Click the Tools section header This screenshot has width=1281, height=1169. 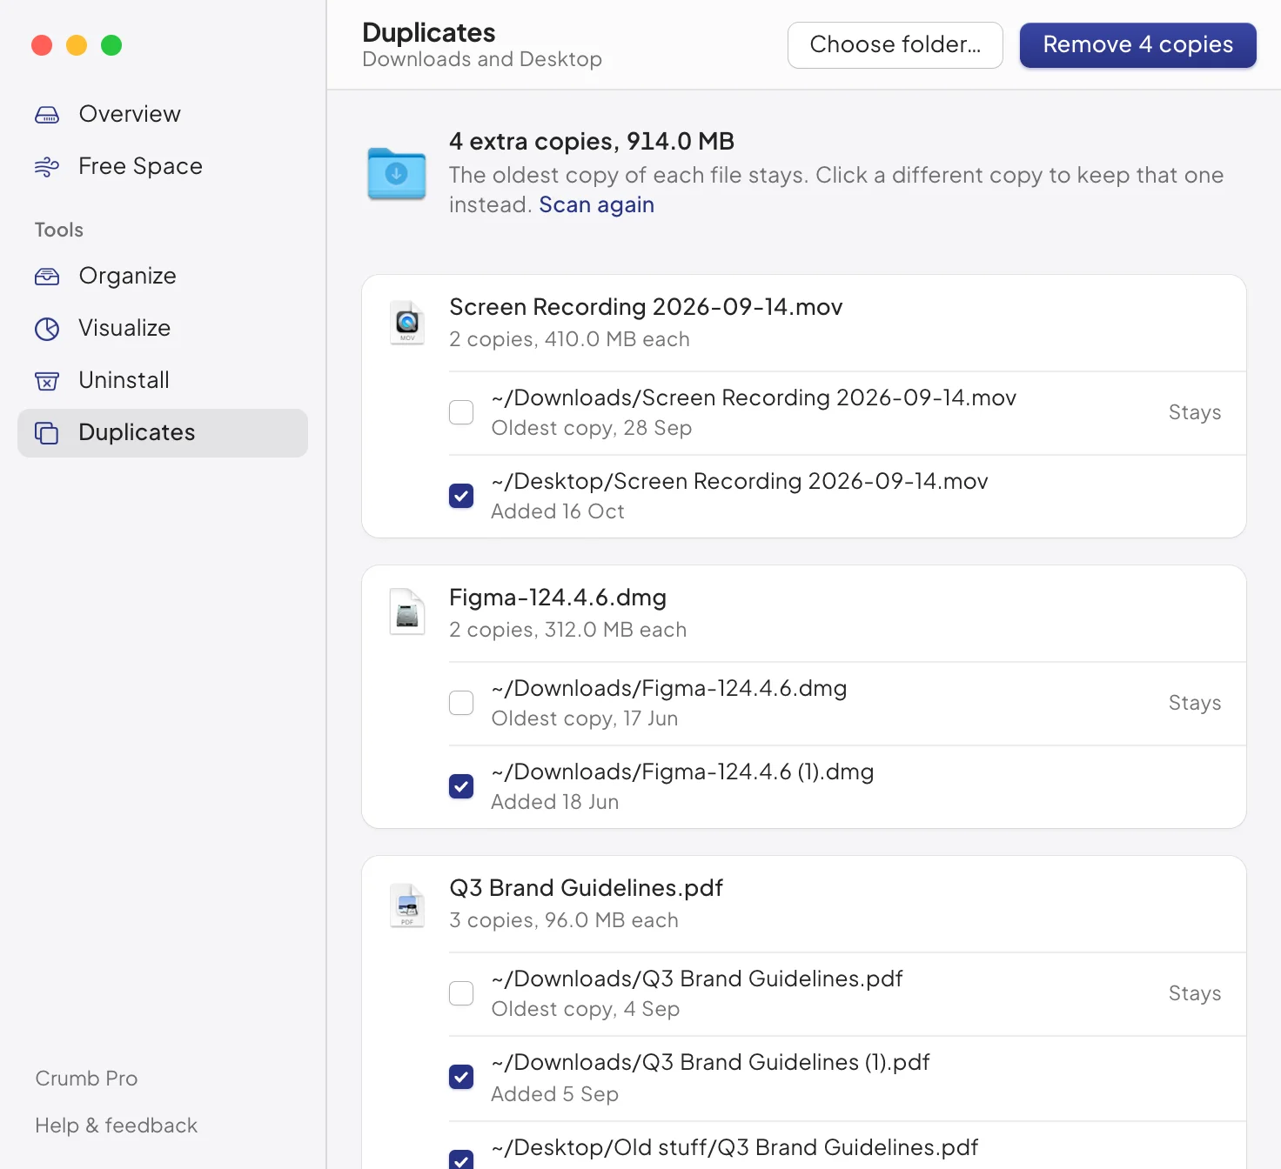[x=59, y=230]
